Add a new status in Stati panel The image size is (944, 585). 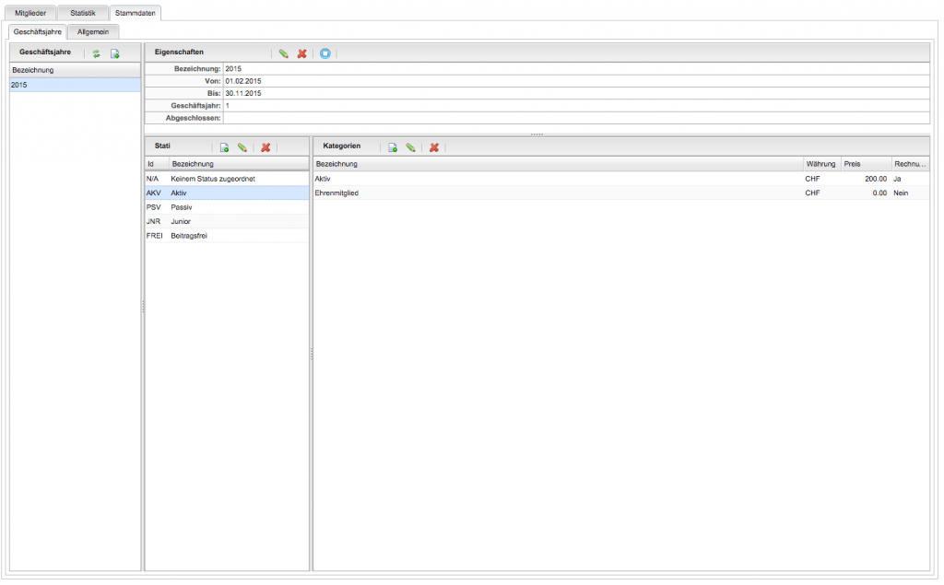[225, 147]
